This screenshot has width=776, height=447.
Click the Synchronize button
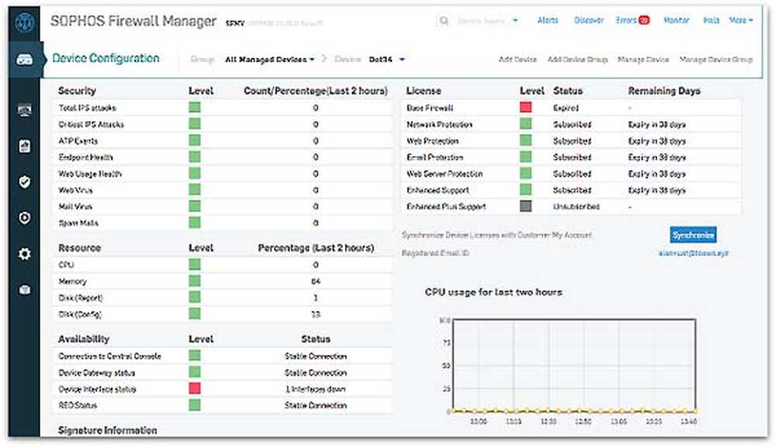tap(693, 234)
